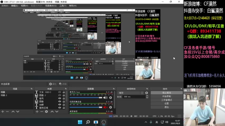
Task: Lock the 图像 2 source
Action: 64,95
